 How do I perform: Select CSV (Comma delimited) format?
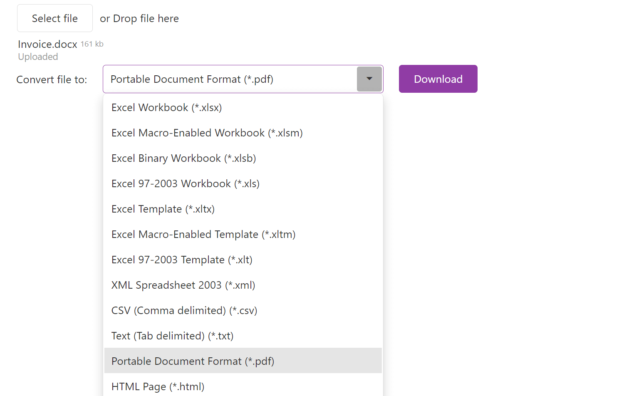[x=184, y=311]
